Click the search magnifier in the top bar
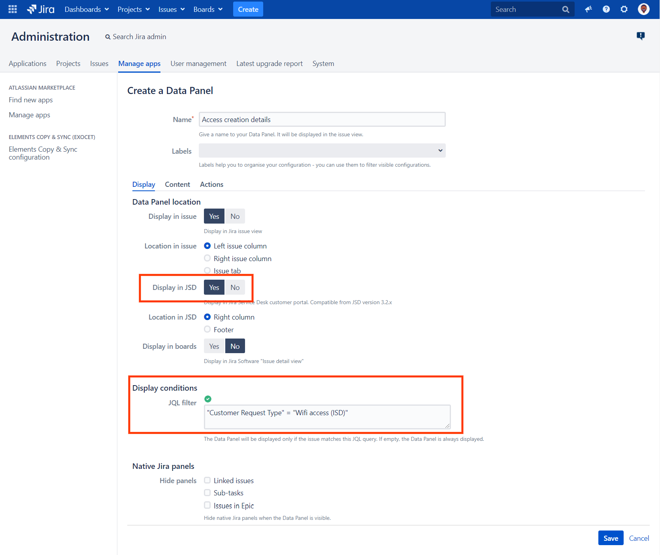This screenshot has height=555, width=660. tap(566, 9)
